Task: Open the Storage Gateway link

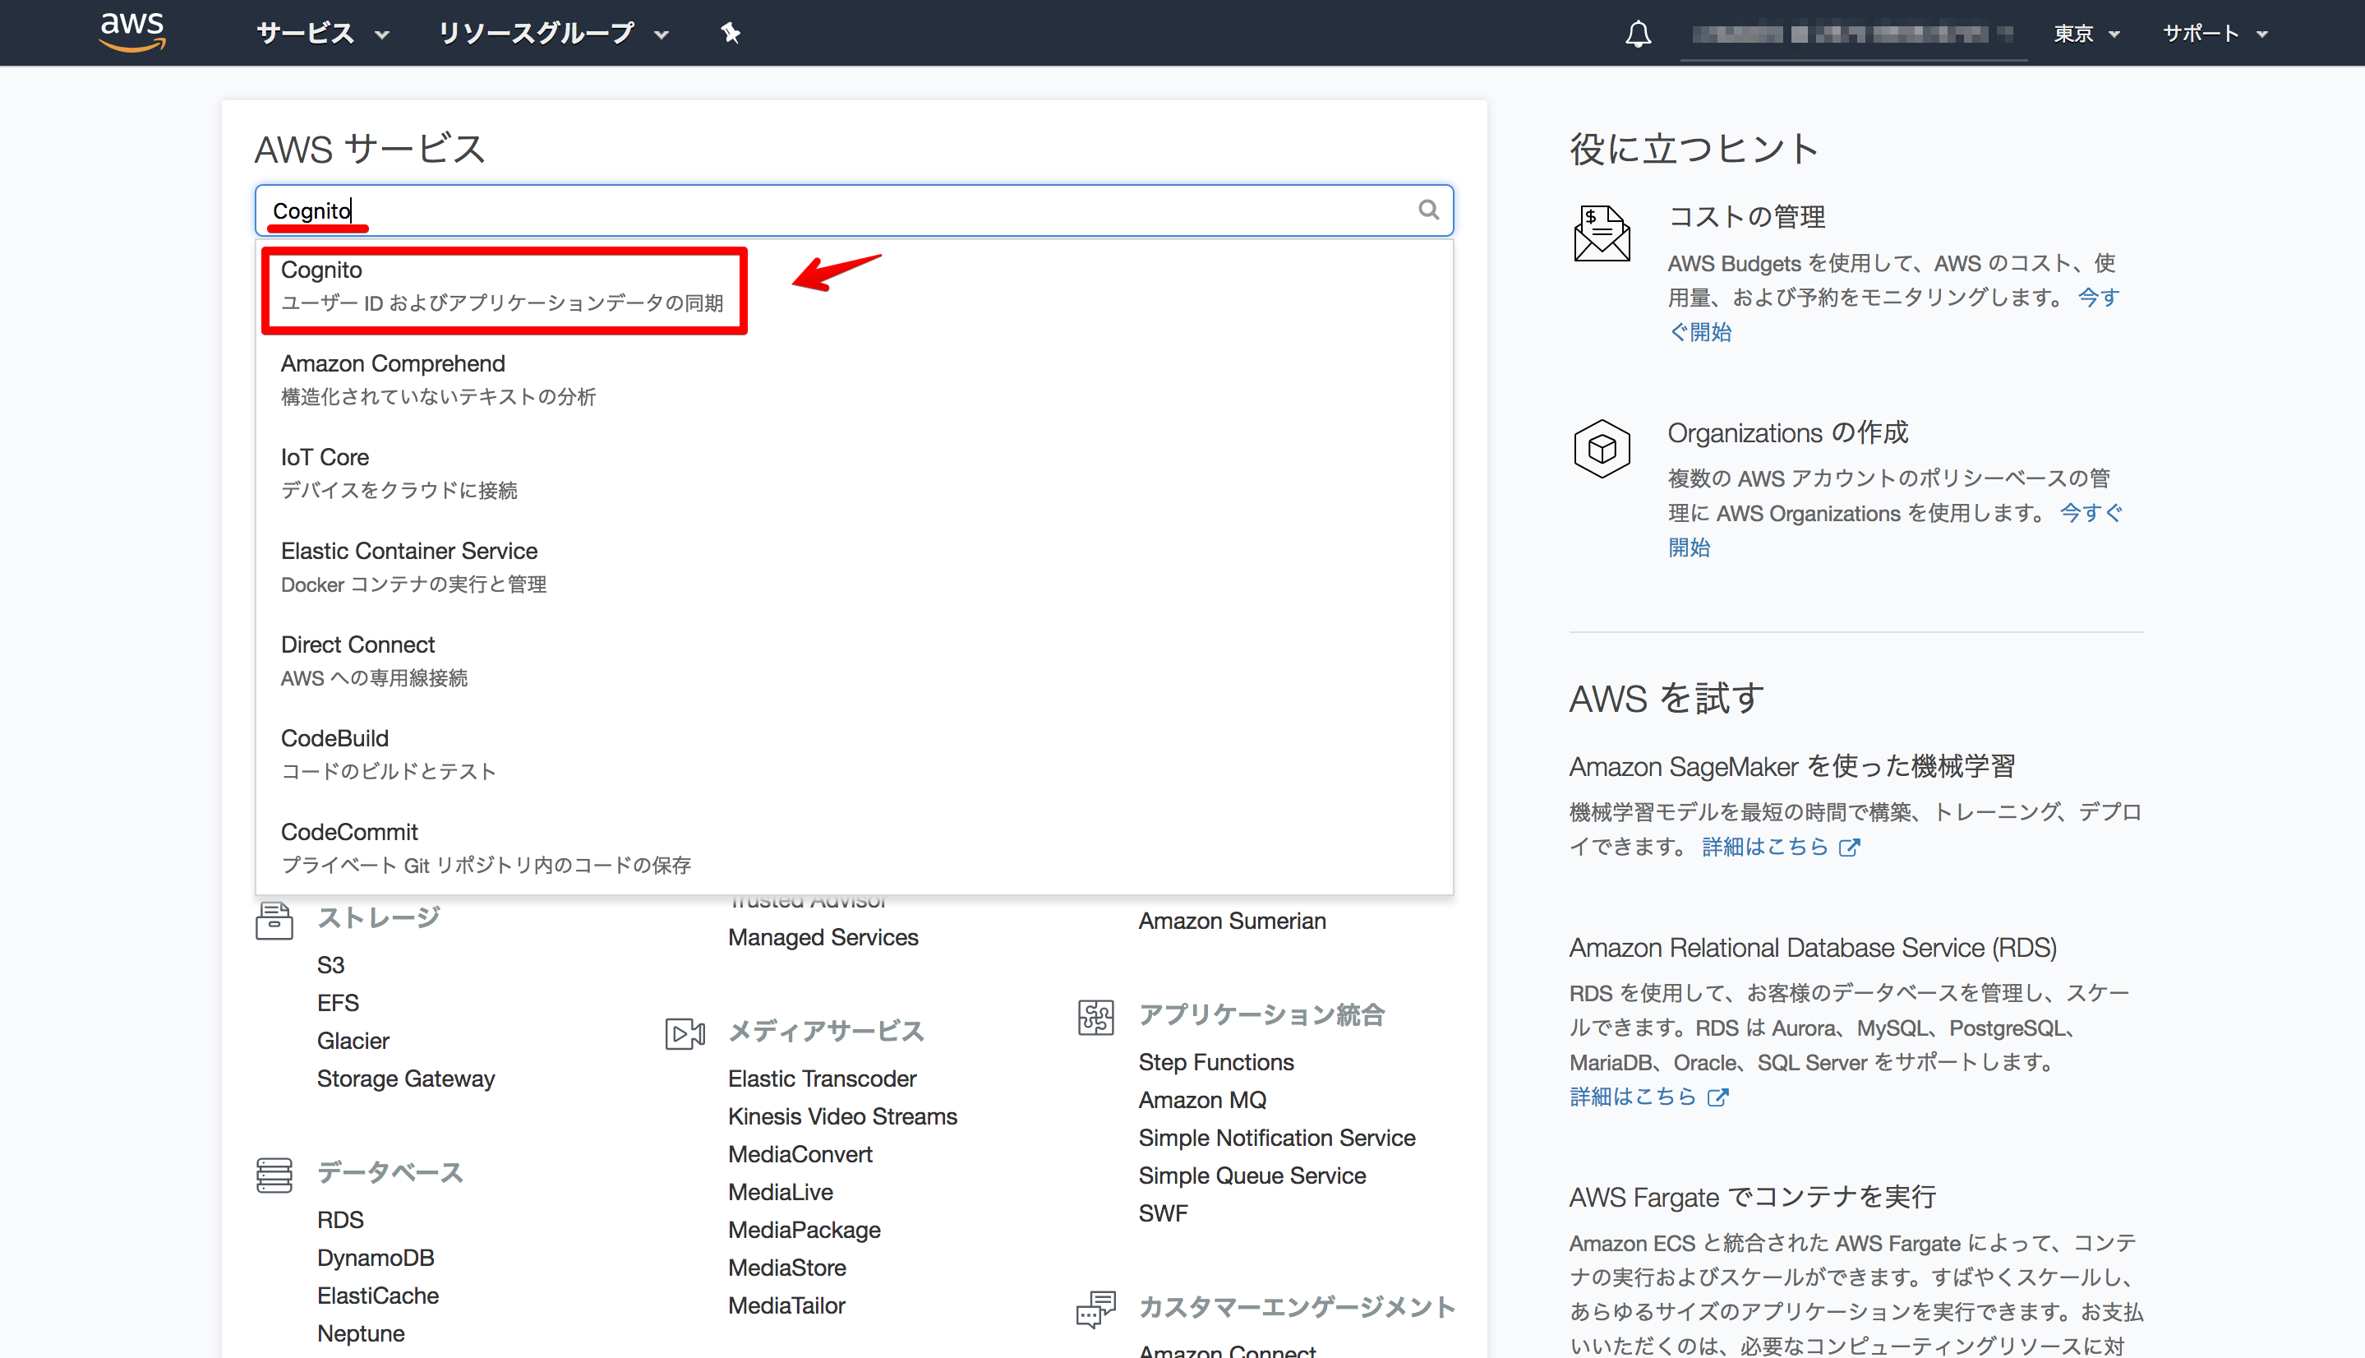Action: (x=405, y=1079)
